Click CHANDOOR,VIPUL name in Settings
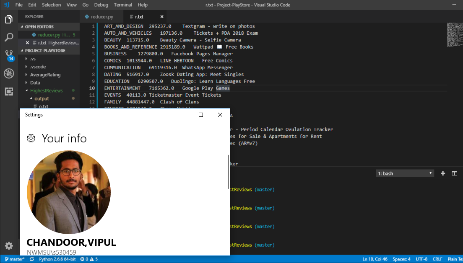Image resolution: width=463 pixels, height=263 pixels. [71, 242]
